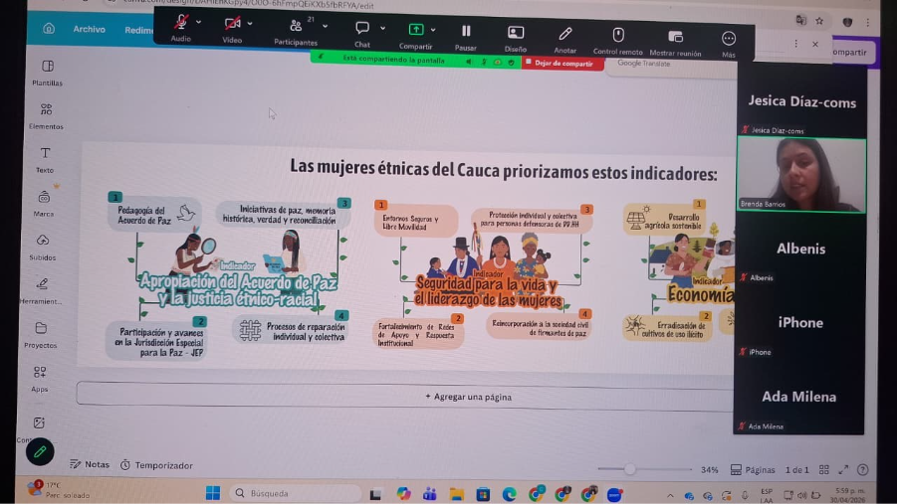Open Zoom Diseño layout options

pyautogui.click(x=516, y=39)
